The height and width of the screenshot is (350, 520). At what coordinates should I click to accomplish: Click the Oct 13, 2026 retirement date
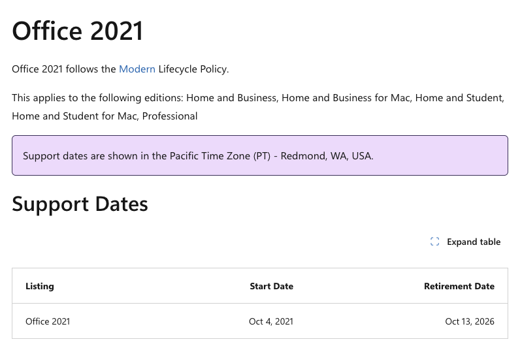(x=470, y=321)
